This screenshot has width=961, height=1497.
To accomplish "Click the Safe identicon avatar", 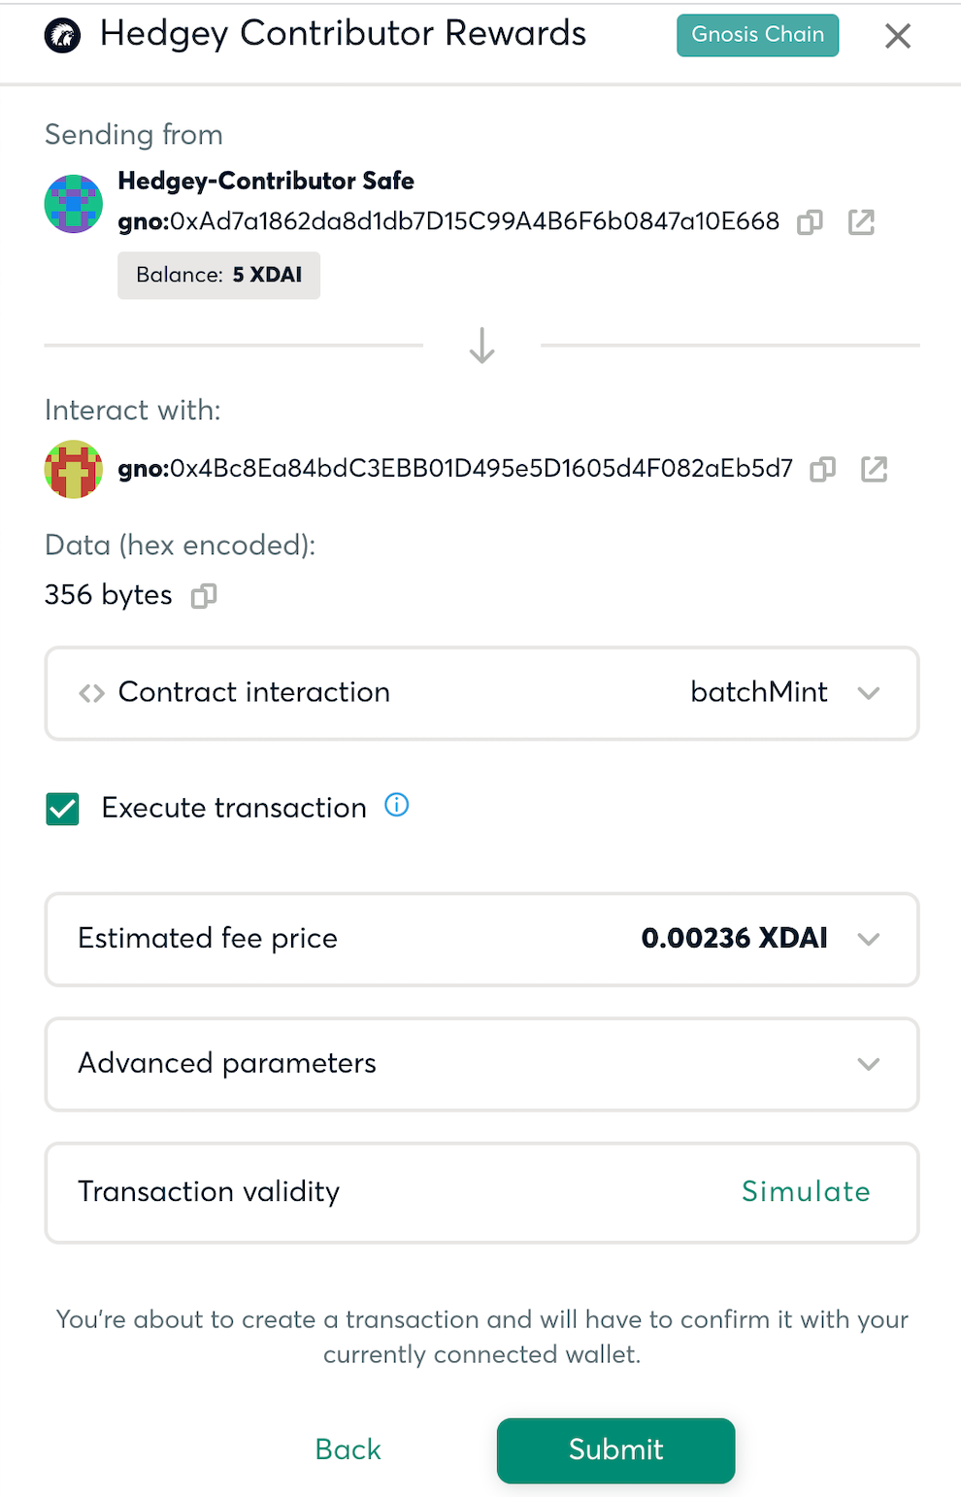I will point(74,204).
